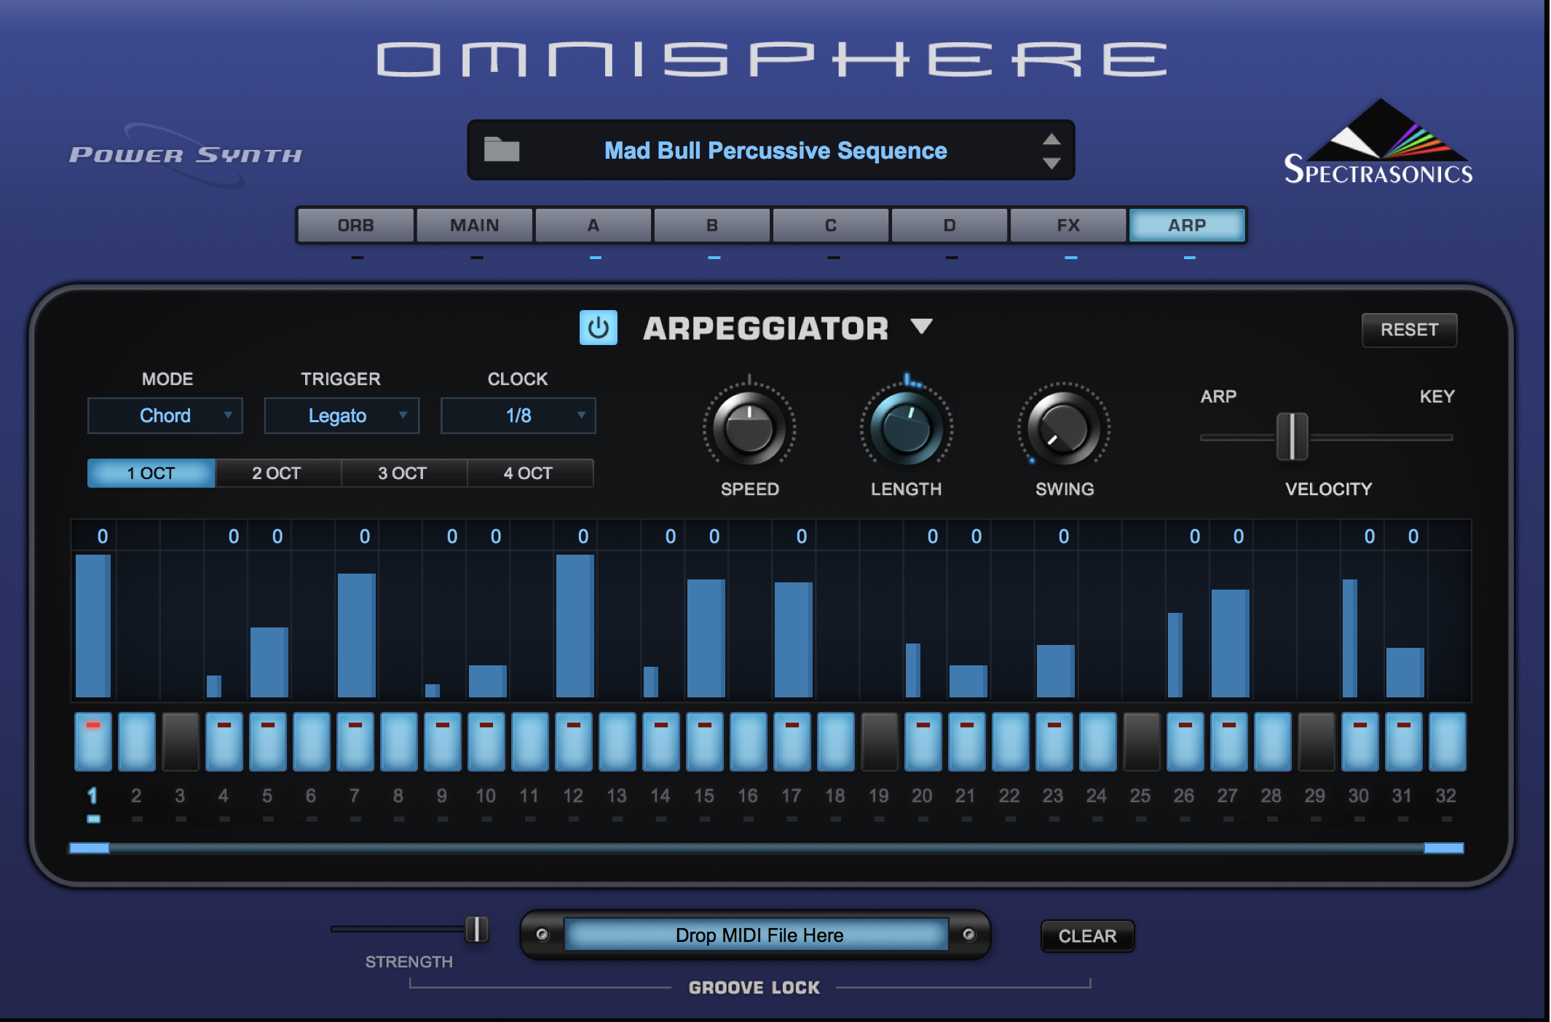Image resolution: width=1551 pixels, height=1022 pixels.
Task: Open the MODE dropdown showing Chord
Action: pyautogui.click(x=165, y=416)
